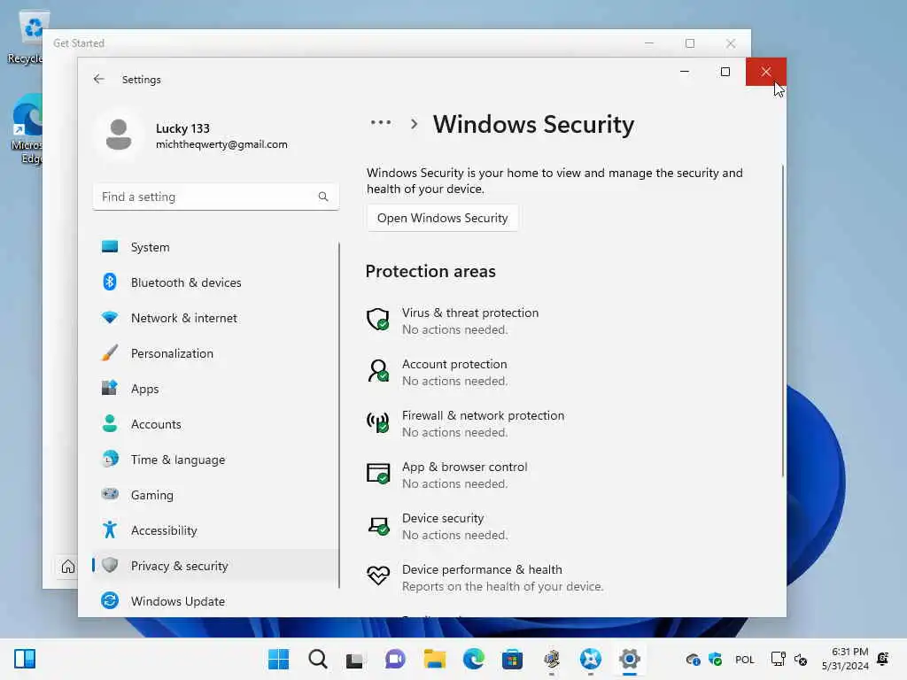Click the Settings window vertical scrollbar
Image resolution: width=907 pixels, height=680 pixels.
pos(783,321)
